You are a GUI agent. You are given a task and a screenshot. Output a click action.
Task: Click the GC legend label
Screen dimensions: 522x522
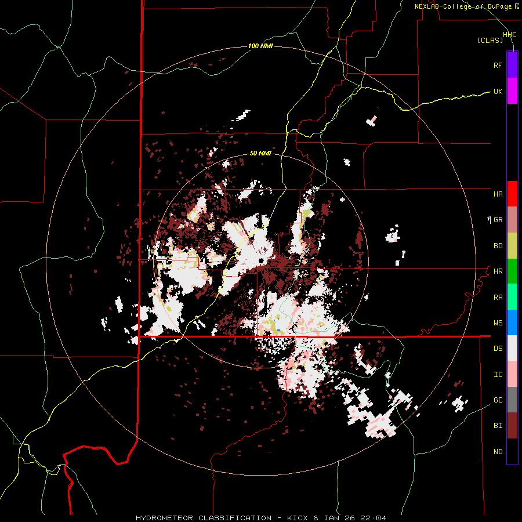click(x=498, y=400)
